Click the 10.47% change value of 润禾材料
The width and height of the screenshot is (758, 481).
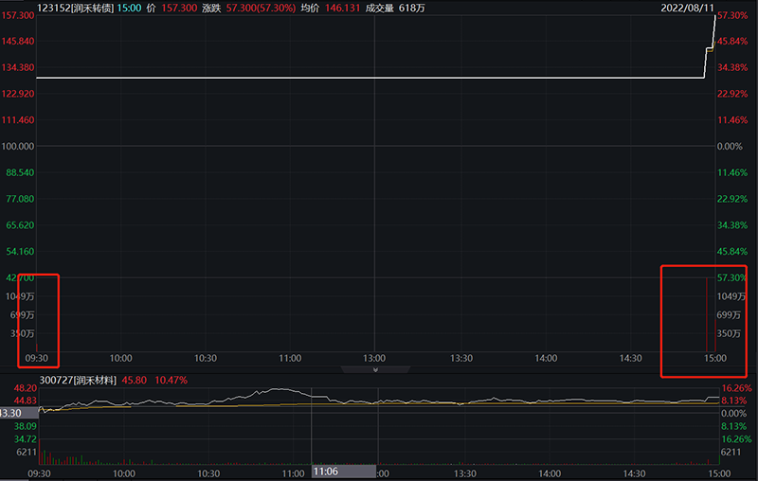pos(171,380)
